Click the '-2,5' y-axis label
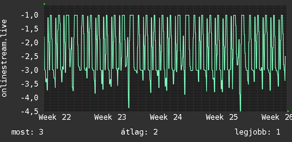 pyautogui.click(x=30, y=56)
